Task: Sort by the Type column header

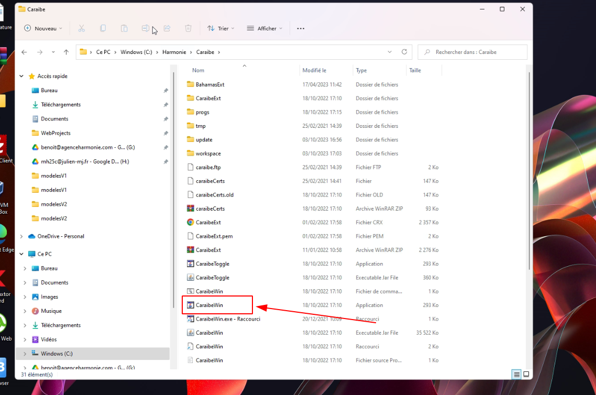Action: coord(361,70)
